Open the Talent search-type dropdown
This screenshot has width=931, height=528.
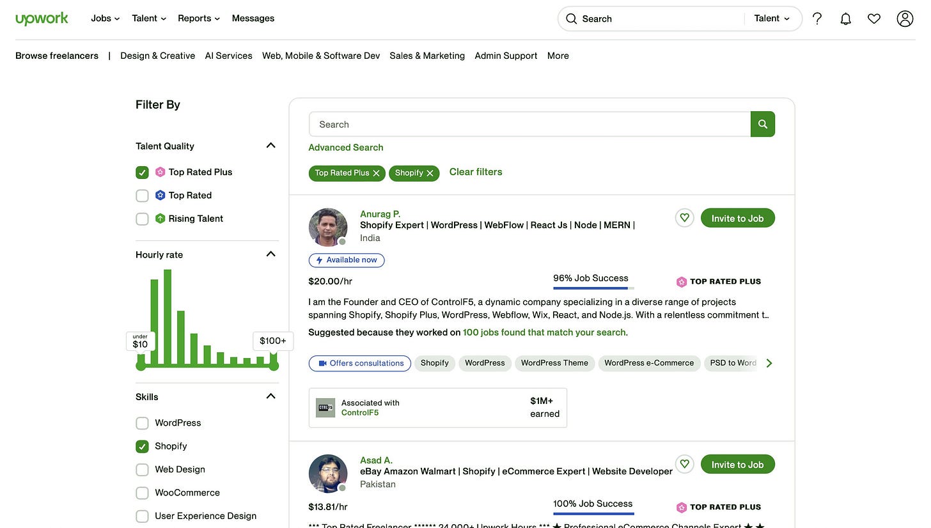click(x=772, y=19)
